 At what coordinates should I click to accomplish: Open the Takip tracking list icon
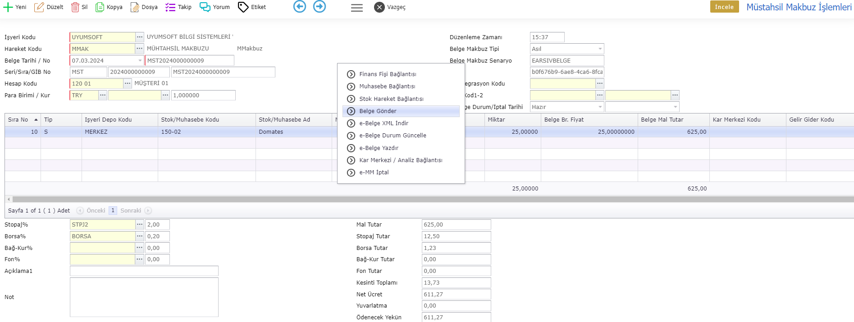170,7
